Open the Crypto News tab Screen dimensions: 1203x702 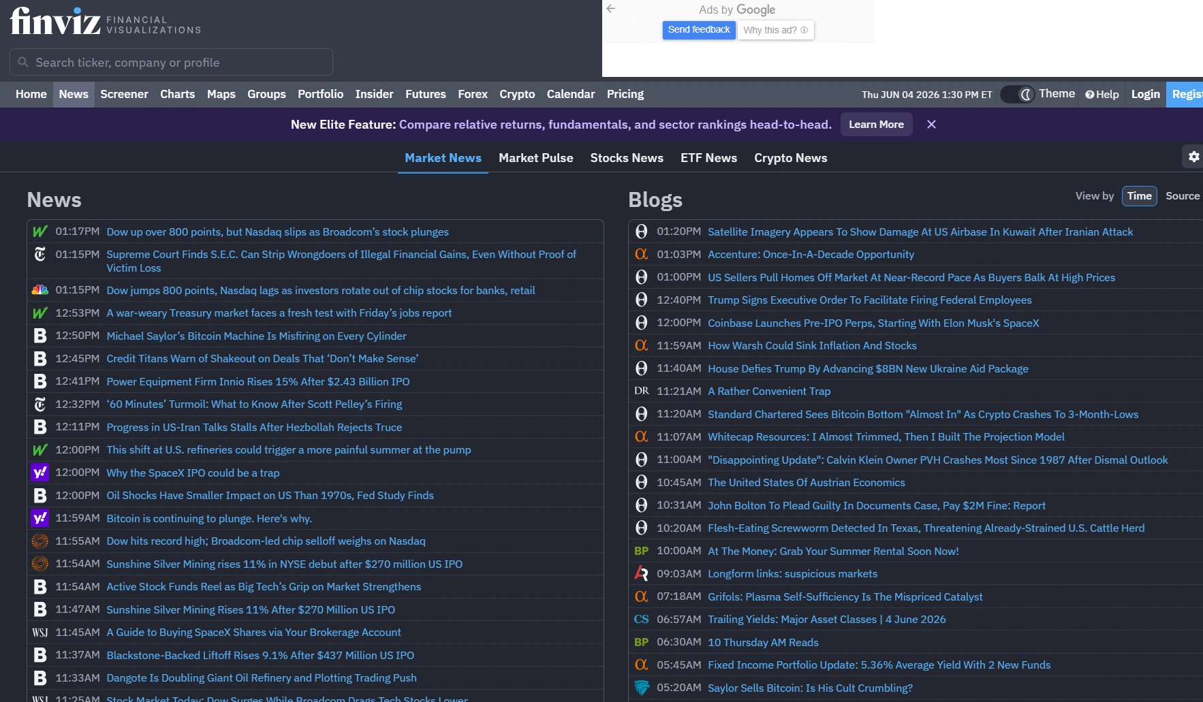(790, 158)
